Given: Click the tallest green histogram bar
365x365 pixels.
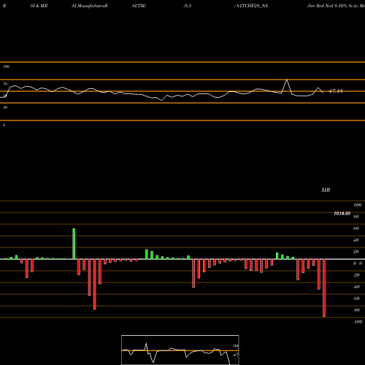Looking at the screenshot, I should 74,244.
